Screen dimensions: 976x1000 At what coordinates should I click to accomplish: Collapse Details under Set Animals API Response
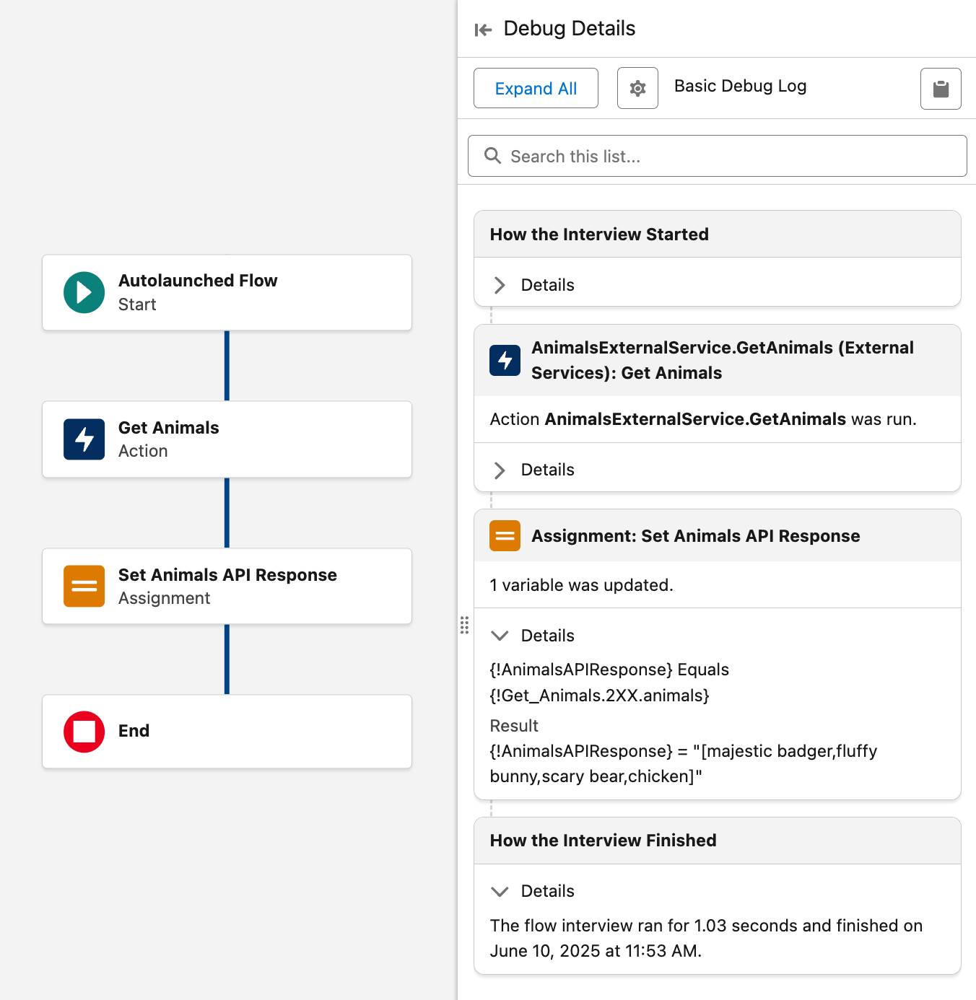(500, 636)
